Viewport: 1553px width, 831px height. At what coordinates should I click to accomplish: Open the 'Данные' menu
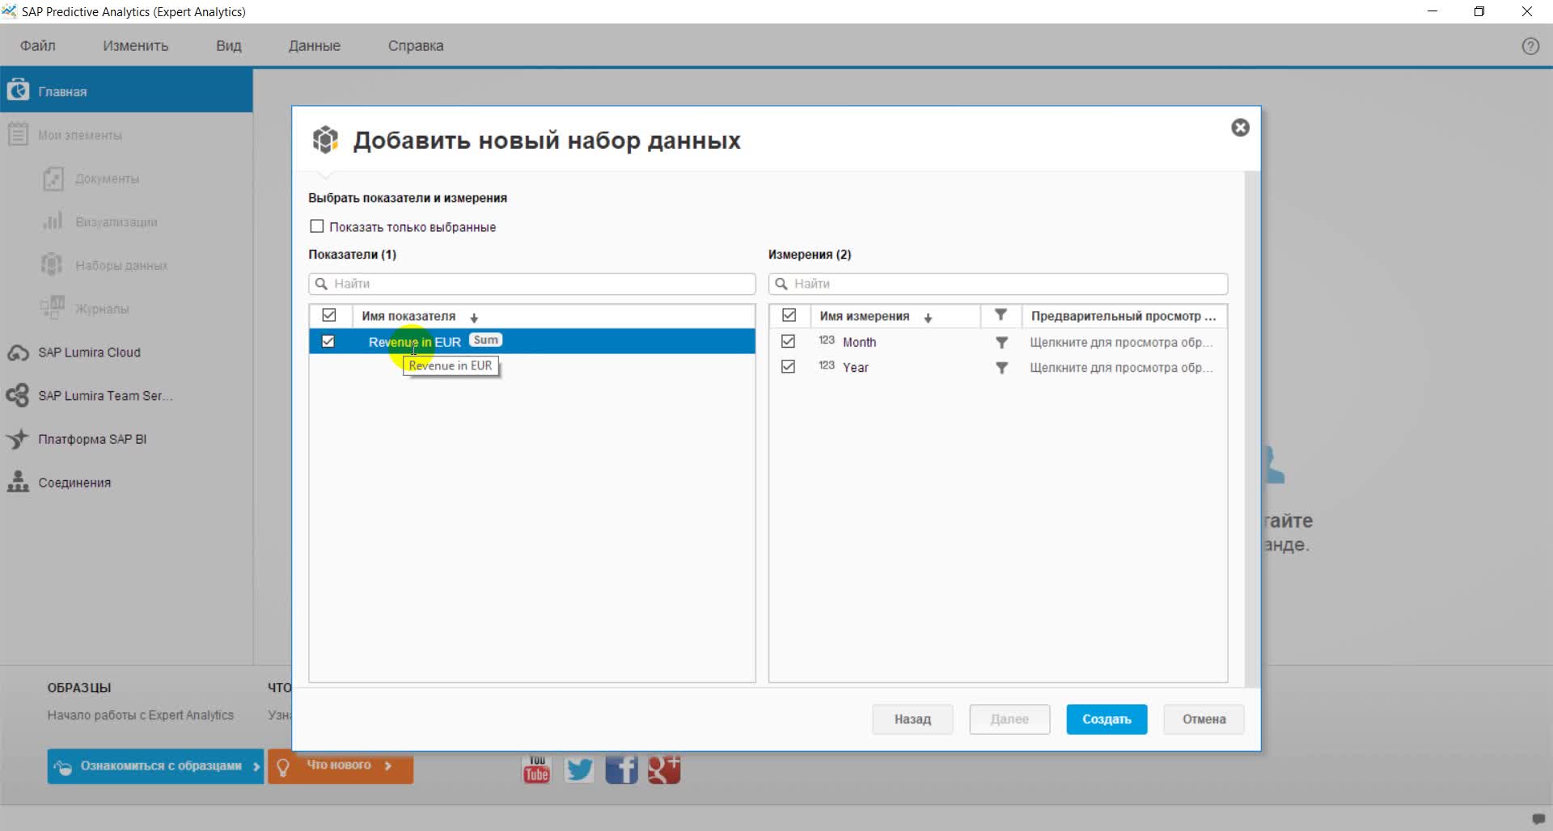[x=315, y=45]
